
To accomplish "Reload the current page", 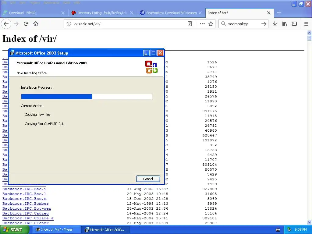I will click(26, 24).
